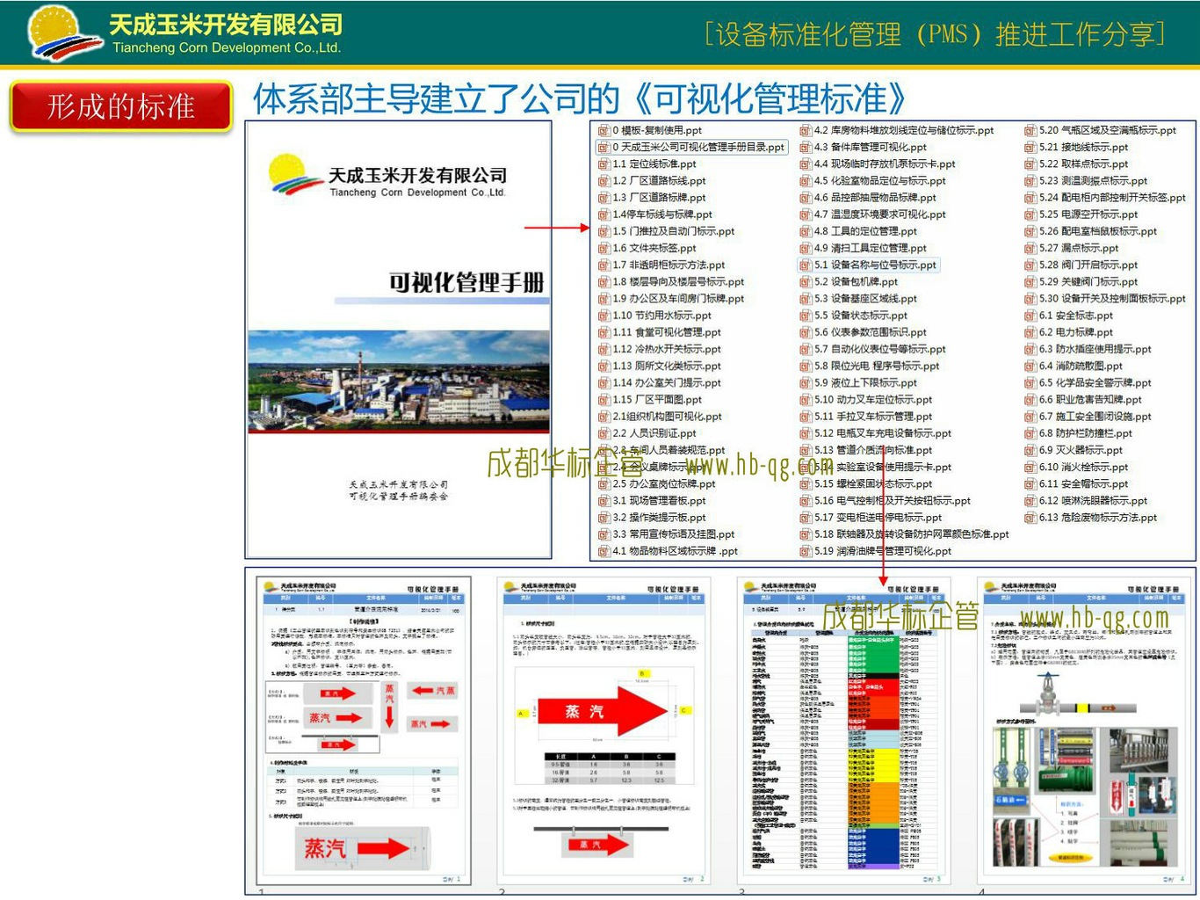Select file 0 天成玉米公司可视化管理手册目录.ppt
Screen dimensions: 1200x900
(x=698, y=148)
